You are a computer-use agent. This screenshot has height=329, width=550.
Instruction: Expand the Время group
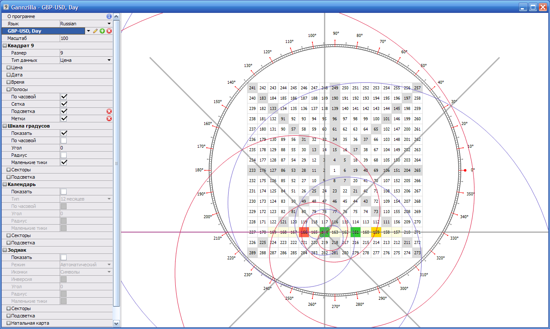click(9, 82)
